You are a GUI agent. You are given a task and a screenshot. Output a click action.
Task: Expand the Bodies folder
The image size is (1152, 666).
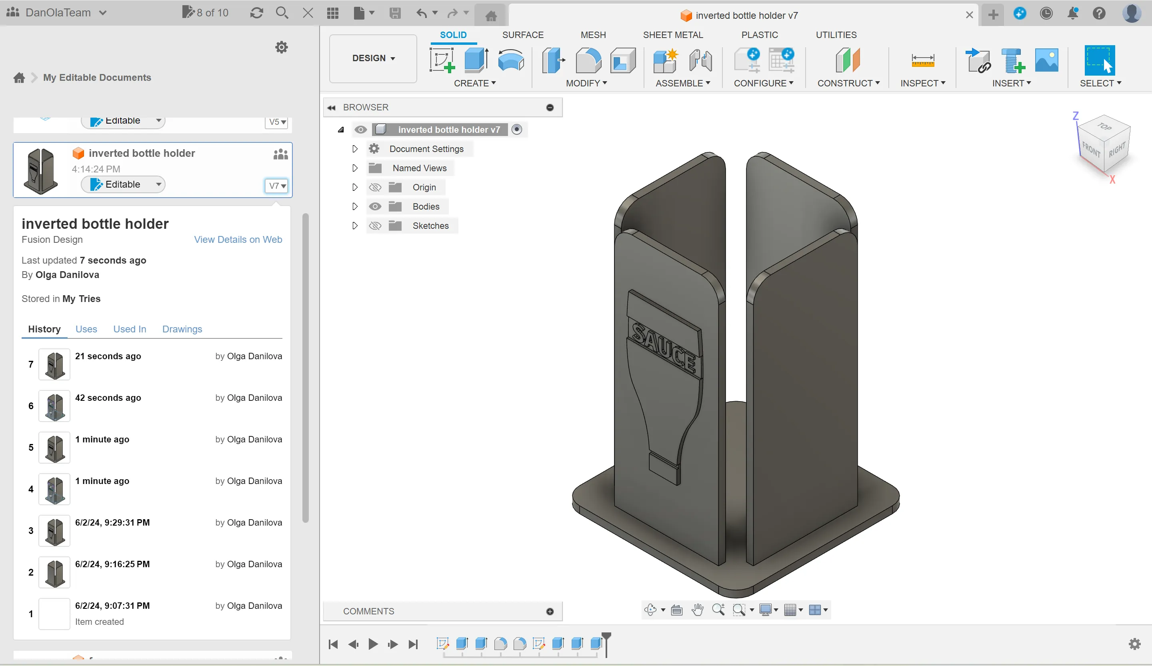[355, 207]
